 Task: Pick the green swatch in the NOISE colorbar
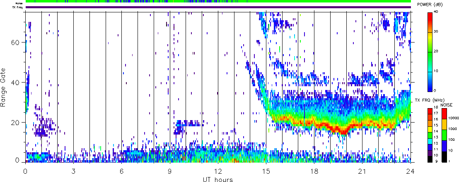click(x=444, y=135)
